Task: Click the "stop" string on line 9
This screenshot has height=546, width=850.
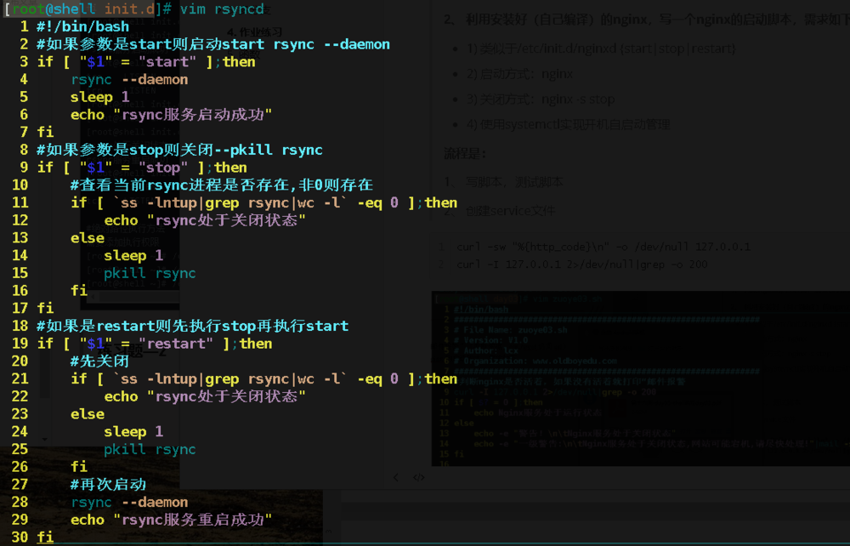Action: (163, 168)
